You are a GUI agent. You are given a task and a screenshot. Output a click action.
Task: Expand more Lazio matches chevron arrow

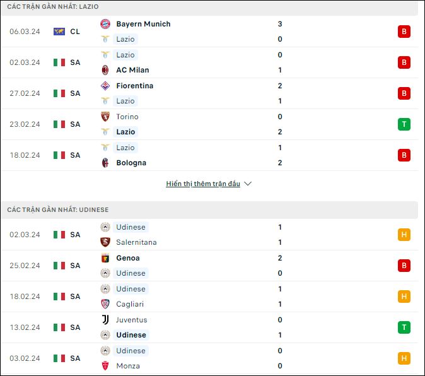pyautogui.click(x=248, y=184)
